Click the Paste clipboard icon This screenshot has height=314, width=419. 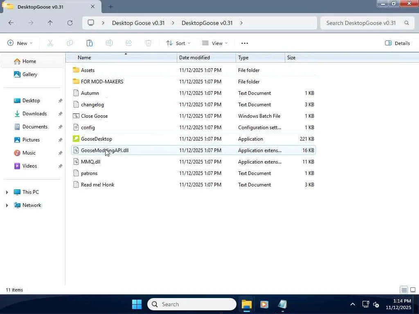click(x=90, y=43)
